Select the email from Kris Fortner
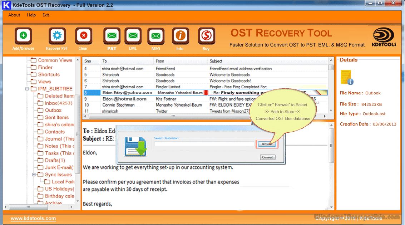 click(x=205, y=99)
